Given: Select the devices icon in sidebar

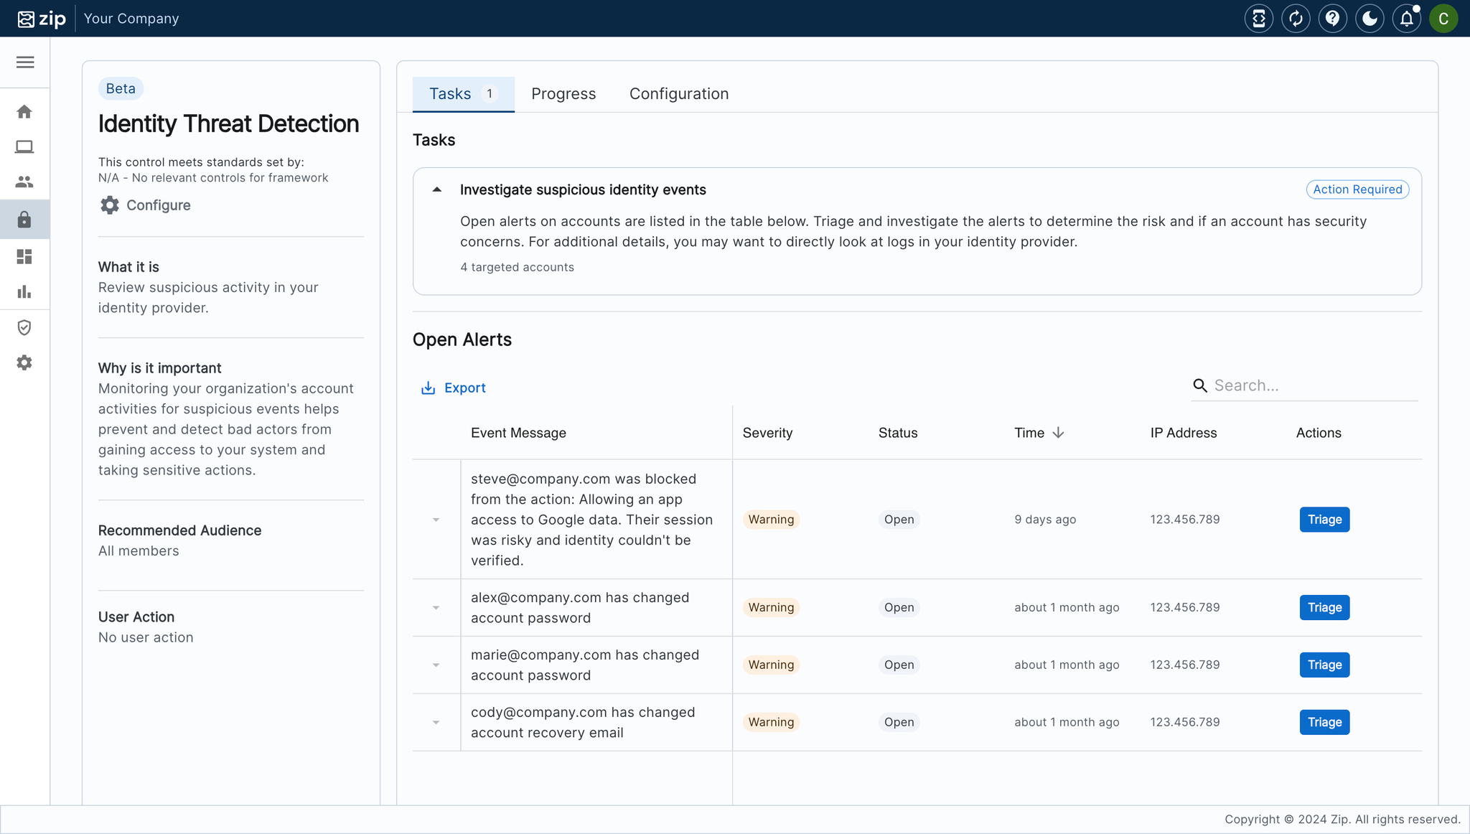Looking at the screenshot, I should click(x=24, y=146).
